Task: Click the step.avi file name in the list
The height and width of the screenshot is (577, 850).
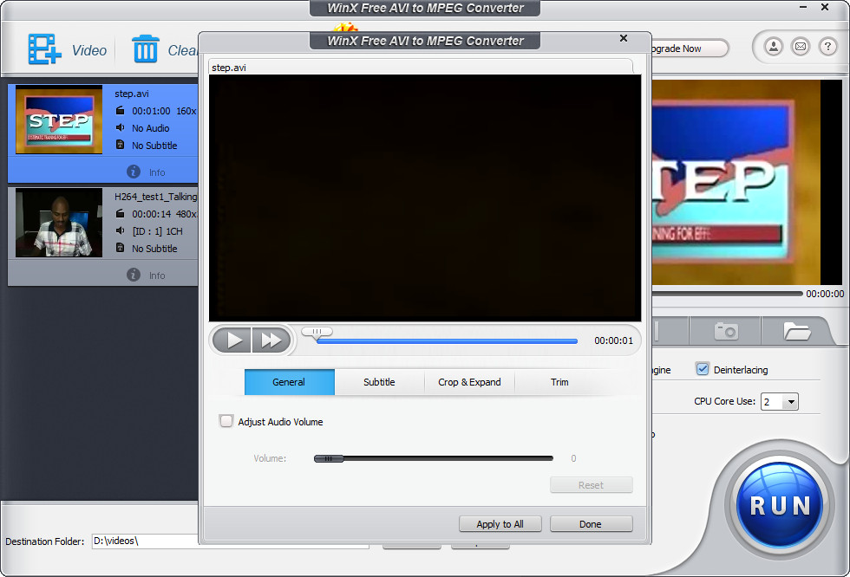Action: click(132, 94)
